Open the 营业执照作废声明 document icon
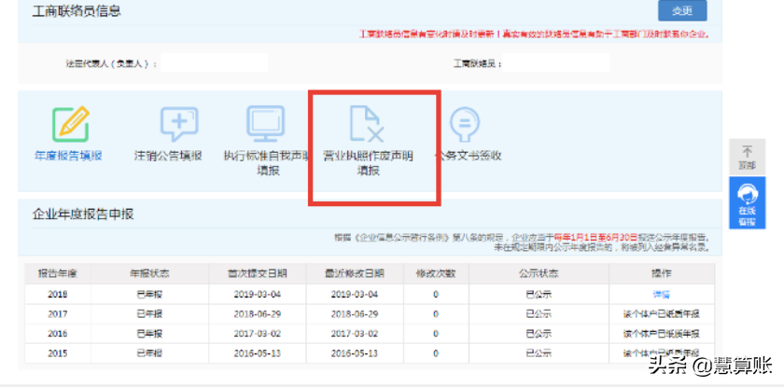 click(367, 123)
